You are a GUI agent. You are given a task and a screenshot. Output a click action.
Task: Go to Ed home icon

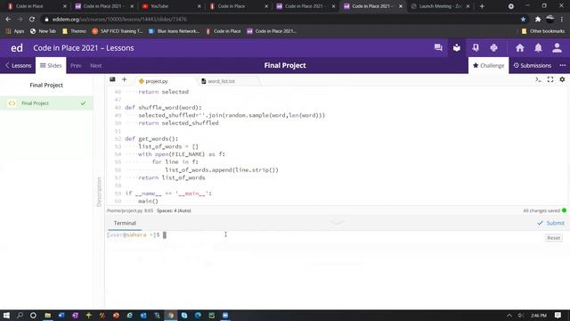(520, 47)
